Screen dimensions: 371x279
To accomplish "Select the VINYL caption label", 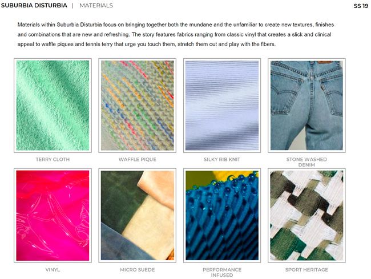I will click(53, 269).
